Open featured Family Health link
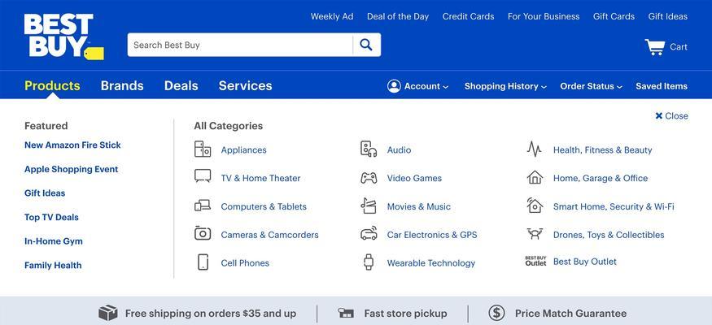712x325 pixels. pos(53,265)
